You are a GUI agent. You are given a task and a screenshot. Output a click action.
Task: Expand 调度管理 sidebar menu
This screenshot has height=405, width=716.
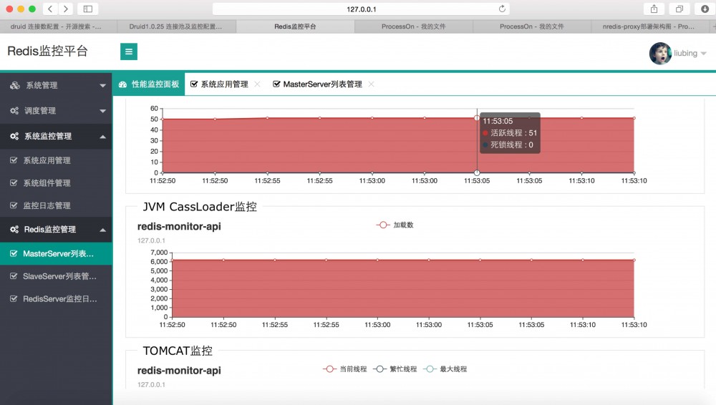pos(56,110)
